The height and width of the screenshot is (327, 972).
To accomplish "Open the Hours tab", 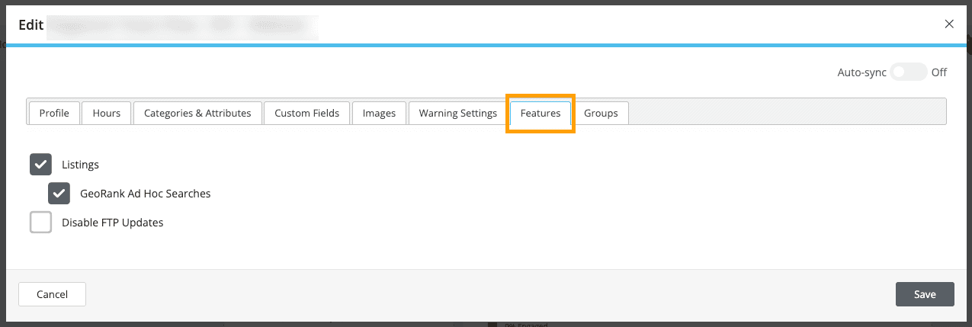I will [x=107, y=113].
